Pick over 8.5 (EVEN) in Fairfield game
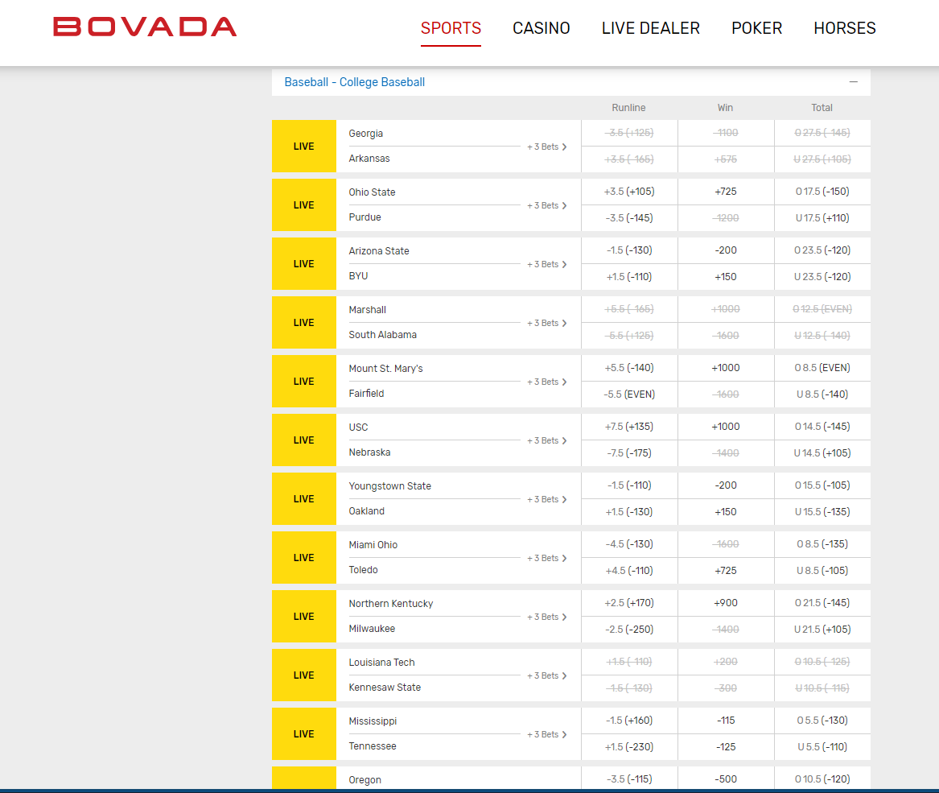Viewport: 939px width, 793px height. coord(822,368)
